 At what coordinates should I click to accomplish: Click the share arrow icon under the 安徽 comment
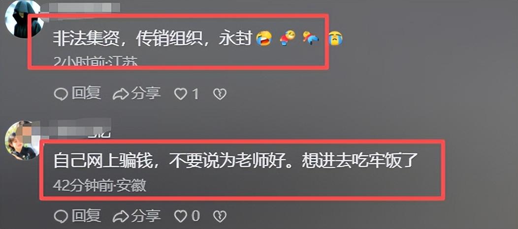coord(121,217)
